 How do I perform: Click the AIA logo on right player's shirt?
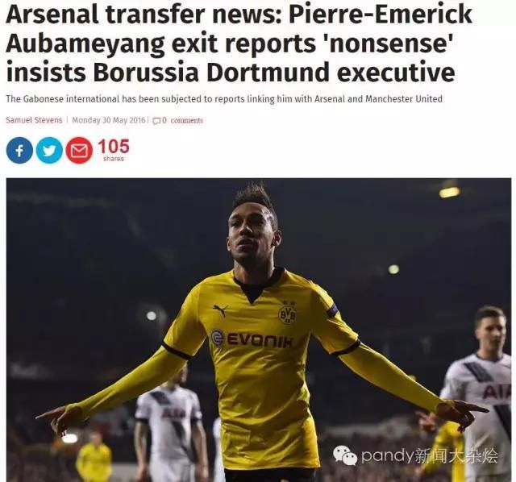(494, 393)
